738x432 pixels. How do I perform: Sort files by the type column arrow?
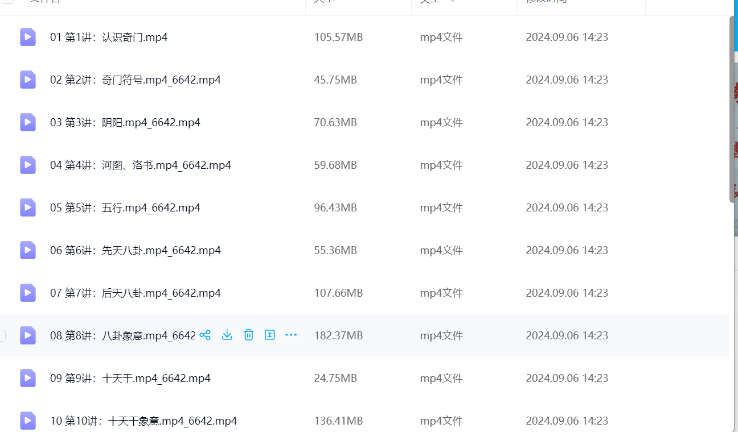click(453, 2)
